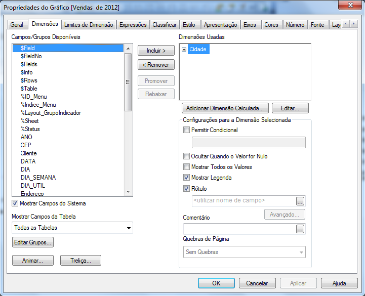Go to the Cores tab
Viewport: 365px width, 296px height.
coord(271,25)
